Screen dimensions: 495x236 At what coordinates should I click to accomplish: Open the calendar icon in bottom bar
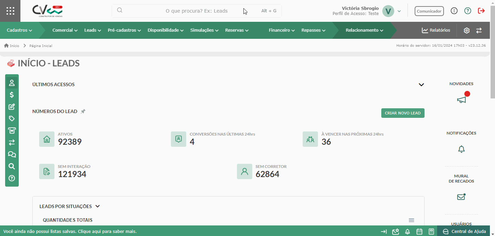click(x=419, y=232)
